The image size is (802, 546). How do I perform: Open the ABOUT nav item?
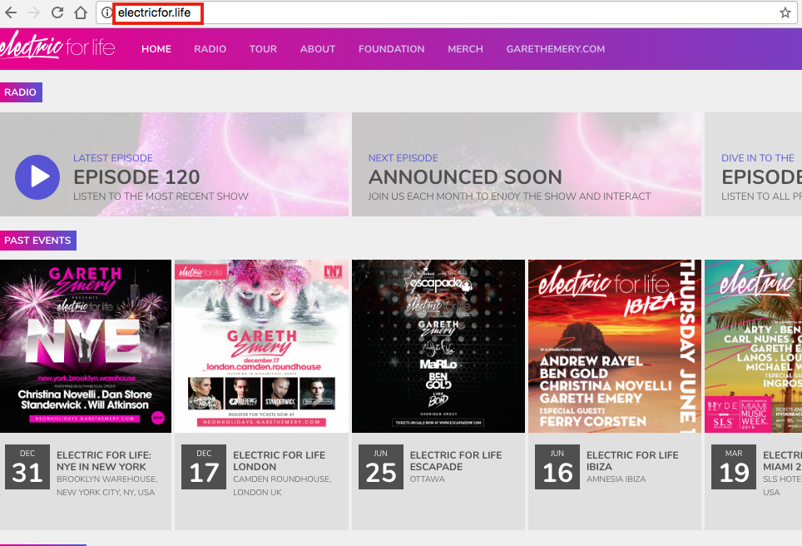pyautogui.click(x=318, y=49)
